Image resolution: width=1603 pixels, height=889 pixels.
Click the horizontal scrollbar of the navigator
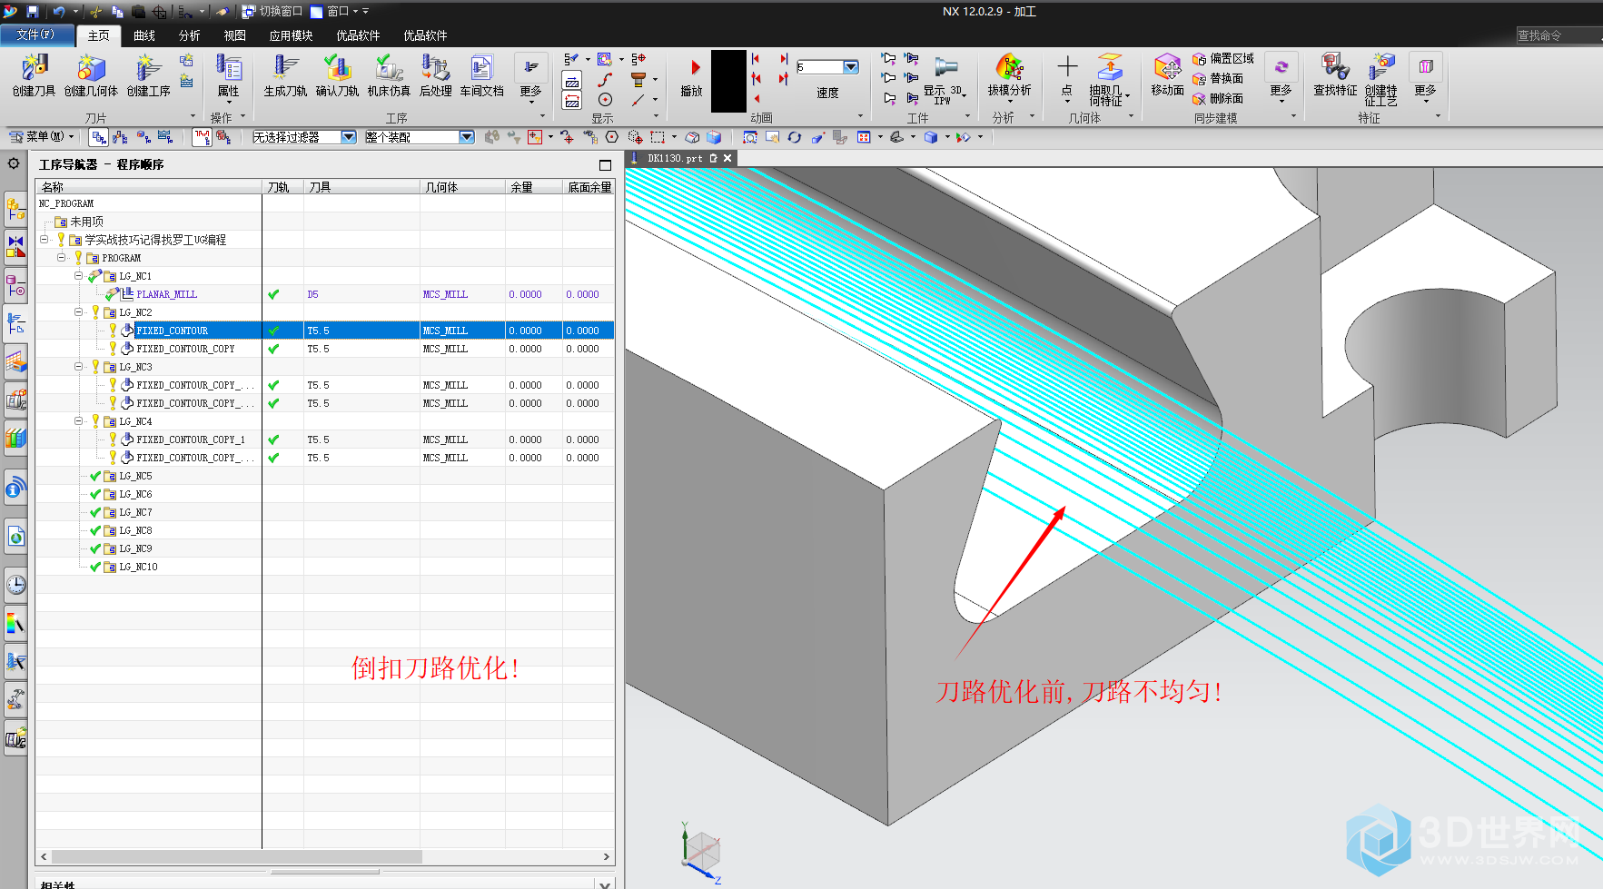point(236,856)
